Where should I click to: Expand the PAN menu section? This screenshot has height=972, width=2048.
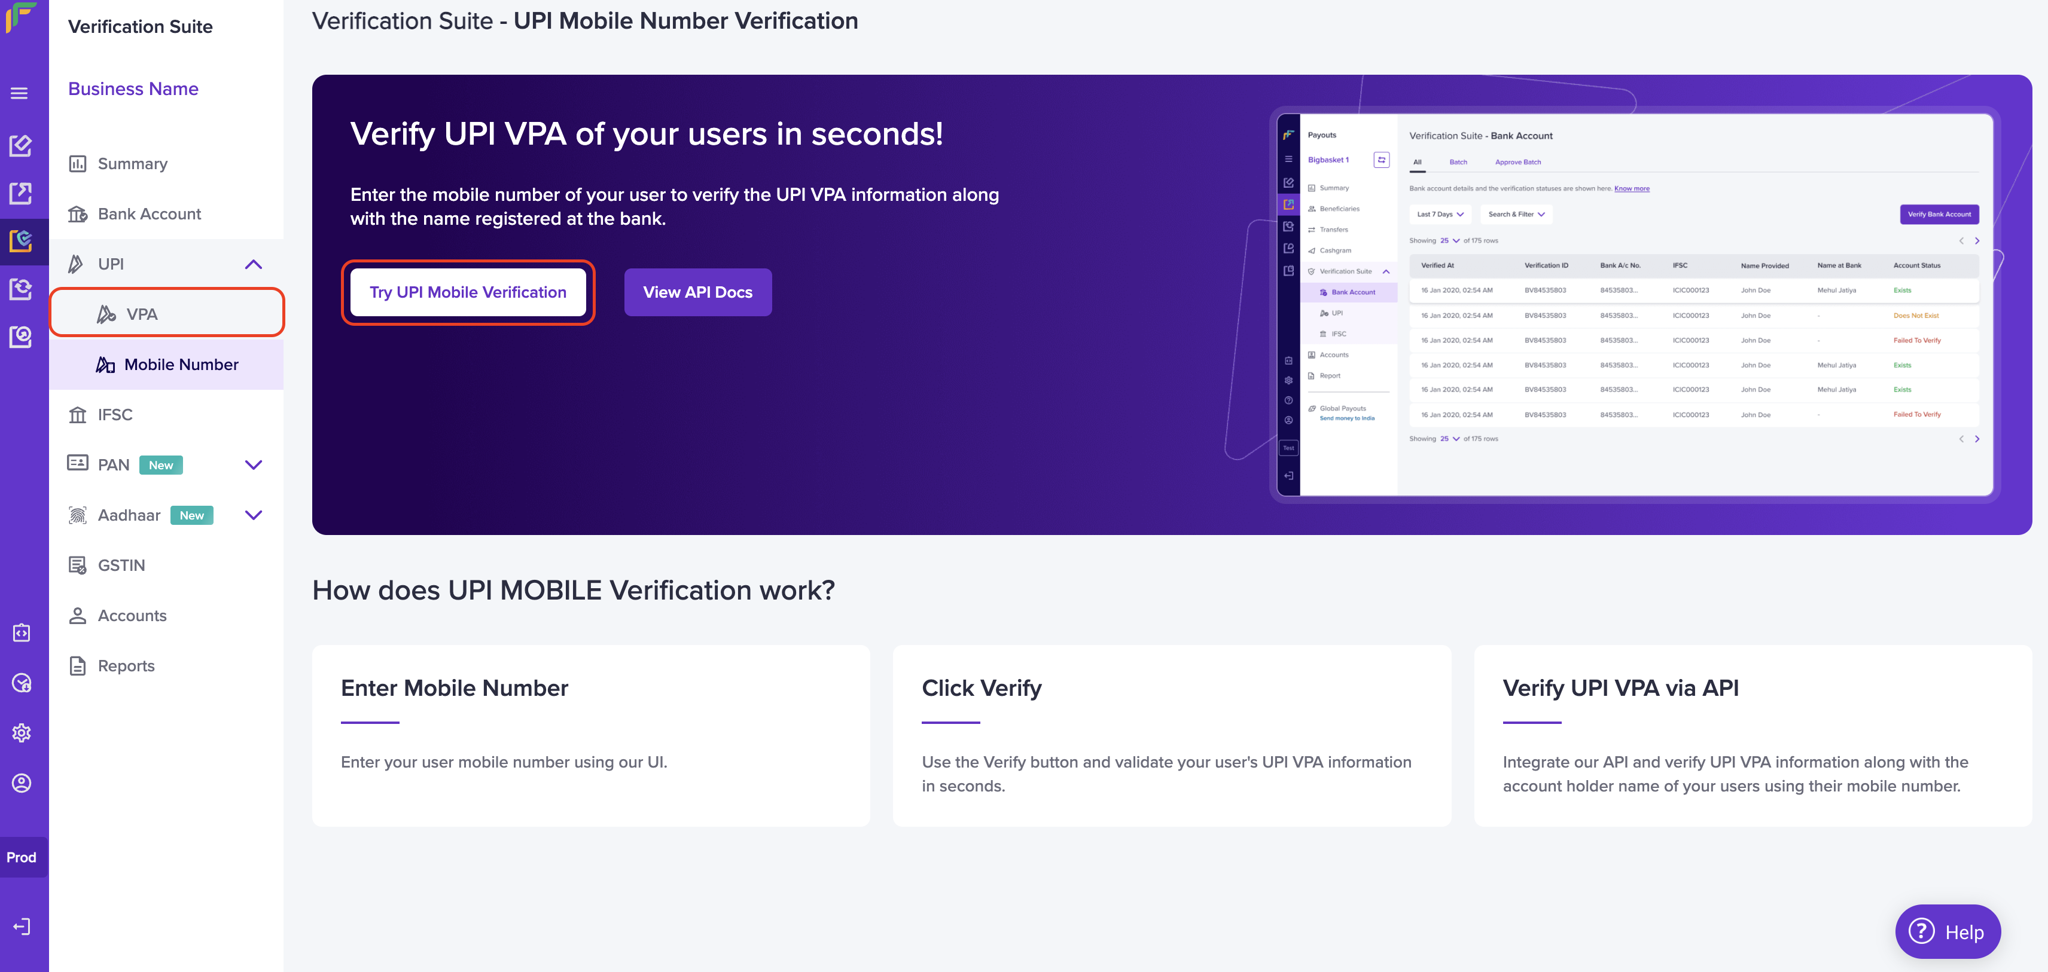(x=256, y=463)
